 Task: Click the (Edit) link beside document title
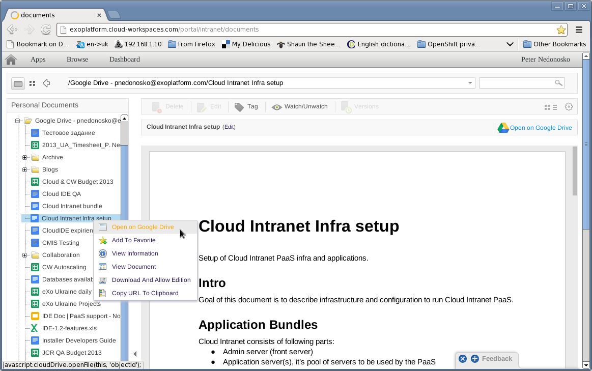[x=229, y=127]
